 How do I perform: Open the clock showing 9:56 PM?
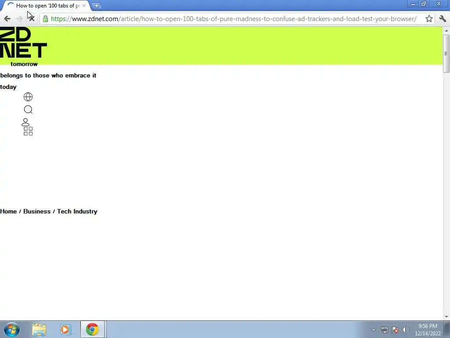(x=428, y=330)
